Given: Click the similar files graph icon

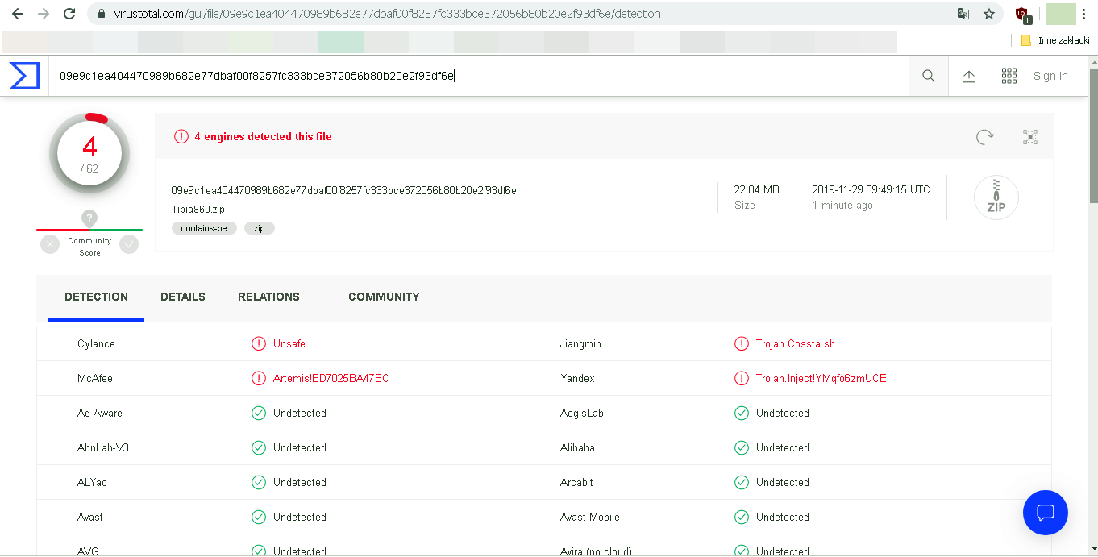Looking at the screenshot, I should click(1030, 137).
